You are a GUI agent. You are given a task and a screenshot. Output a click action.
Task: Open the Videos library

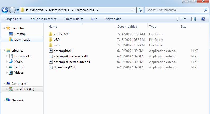[19, 72]
